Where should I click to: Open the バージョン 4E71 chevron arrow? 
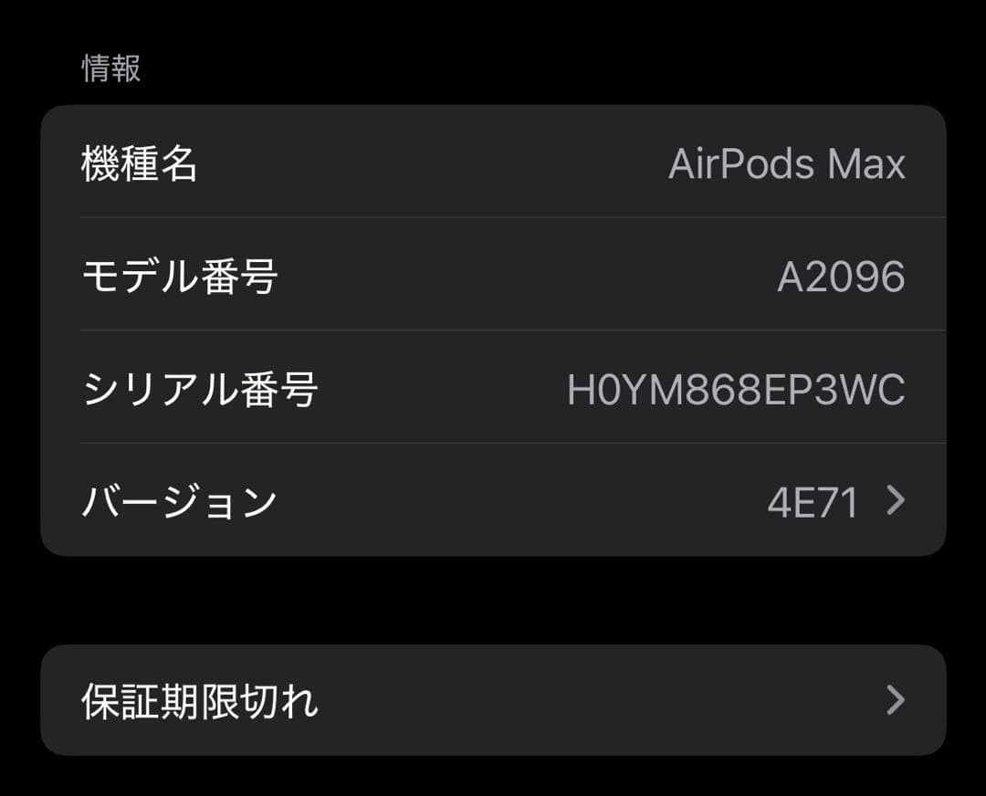coord(896,501)
